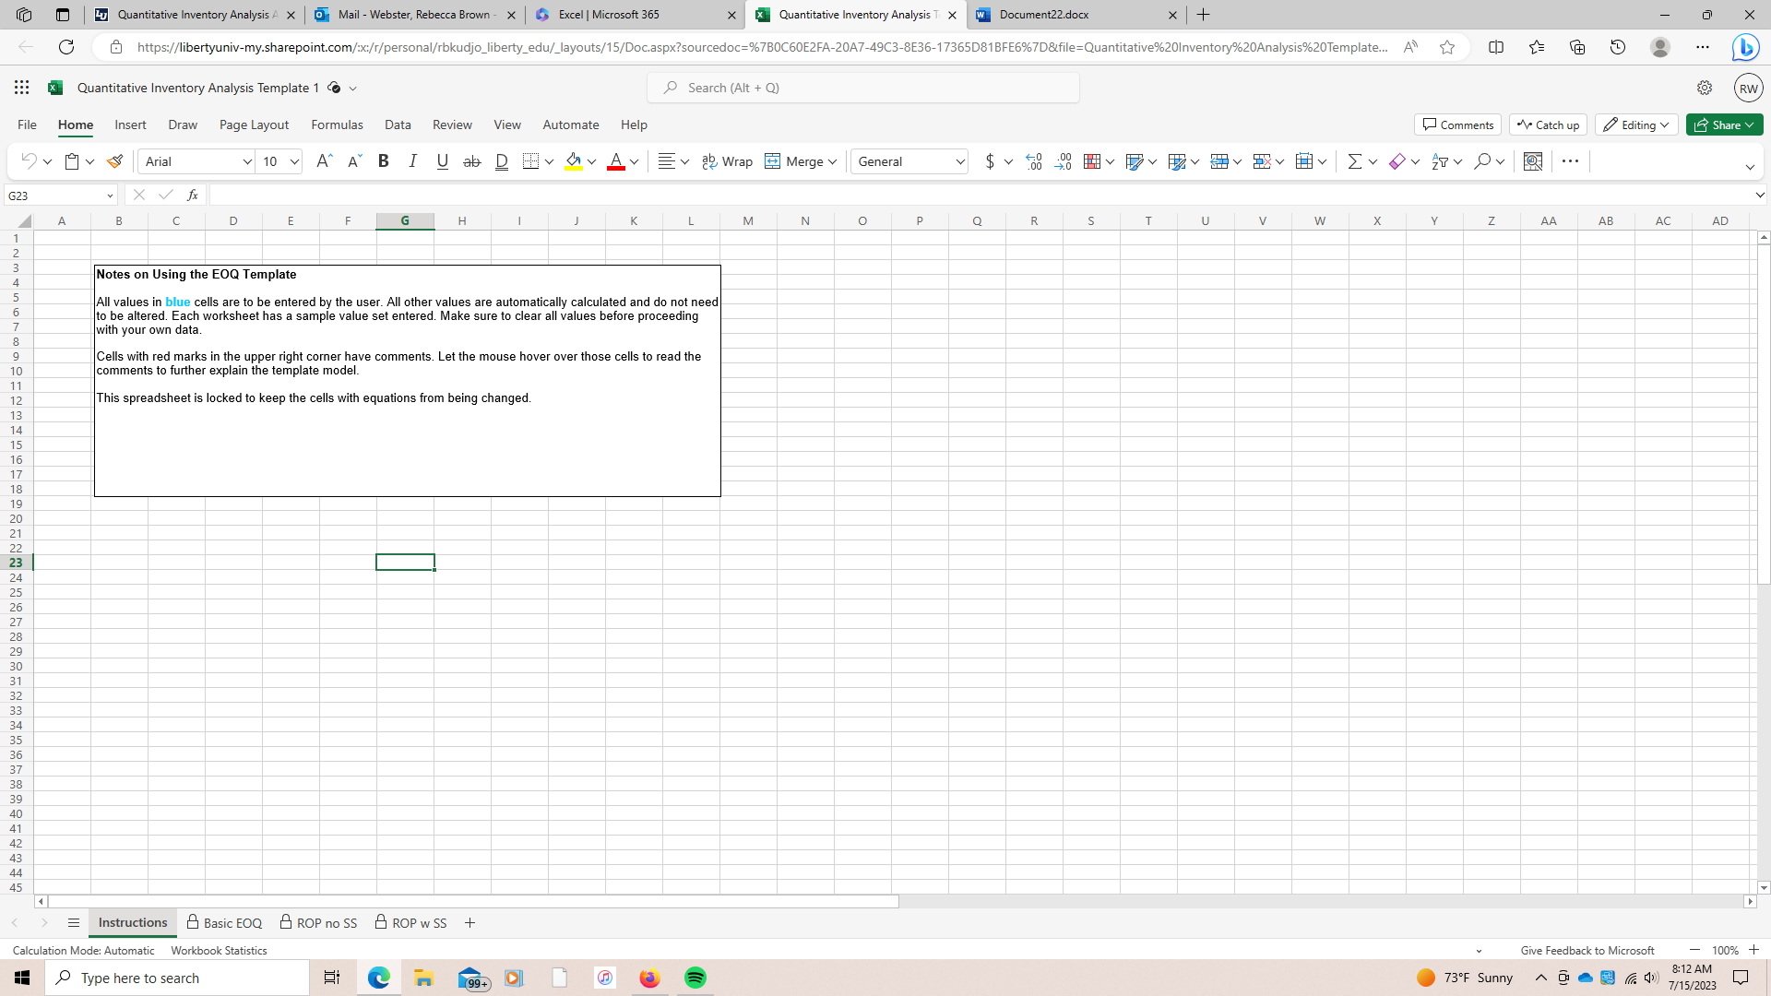The height and width of the screenshot is (996, 1771).
Task: Open the Page Layout ribbon tab
Action: pyautogui.click(x=254, y=125)
